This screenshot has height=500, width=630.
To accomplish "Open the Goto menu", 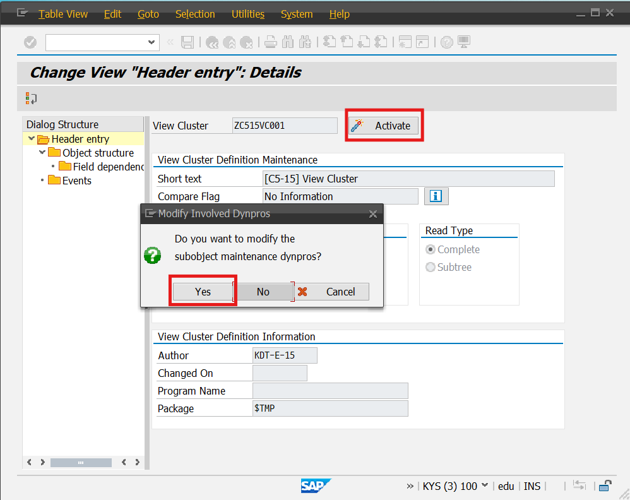I will pos(148,14).
